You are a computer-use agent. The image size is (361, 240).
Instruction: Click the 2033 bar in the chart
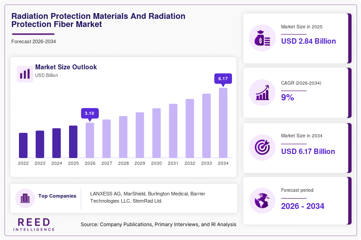click(207, 126)
